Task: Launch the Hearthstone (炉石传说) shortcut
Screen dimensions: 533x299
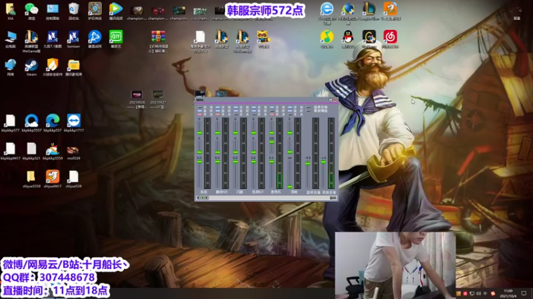Action: pos(95,11)
